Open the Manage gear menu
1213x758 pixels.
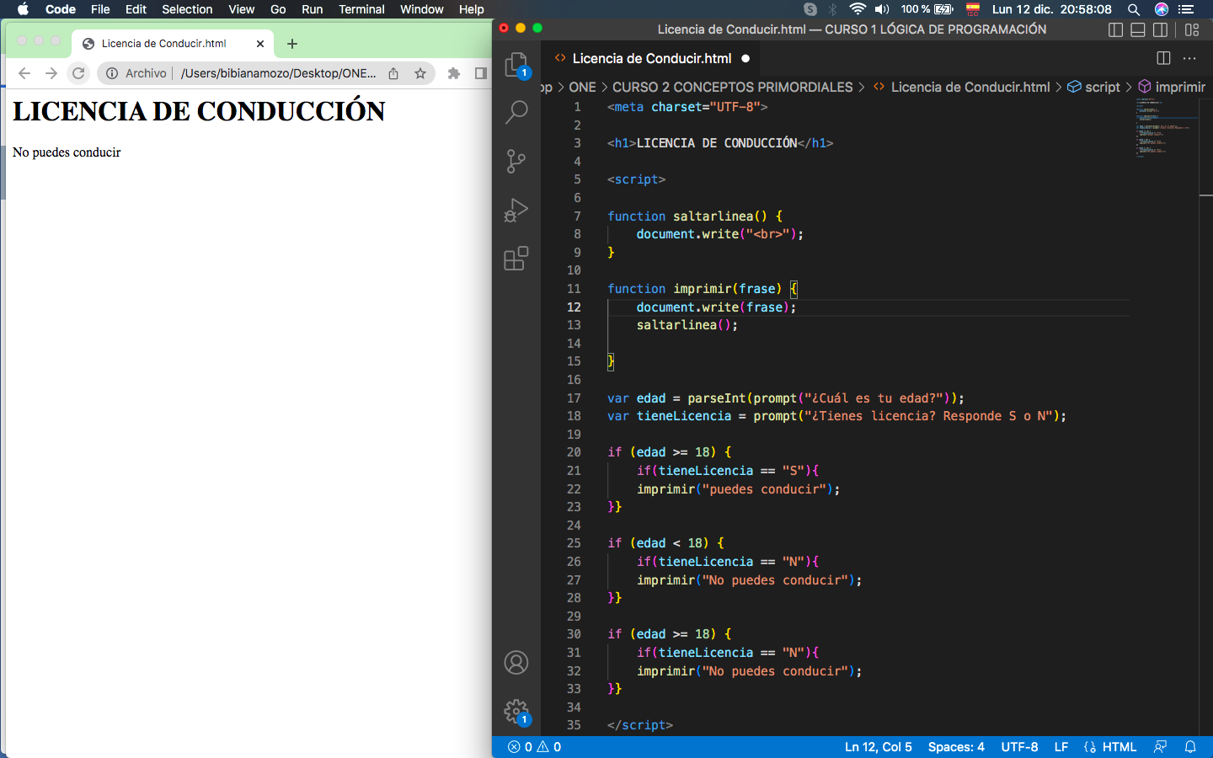(x=516, y=713)
